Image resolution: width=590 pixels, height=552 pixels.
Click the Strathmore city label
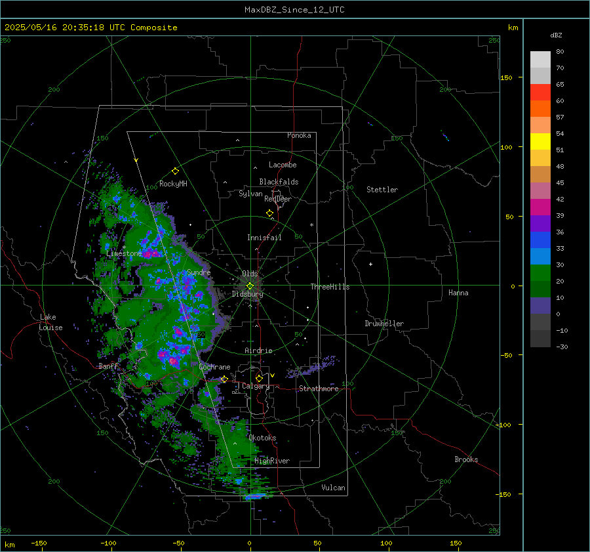[319, 389]
